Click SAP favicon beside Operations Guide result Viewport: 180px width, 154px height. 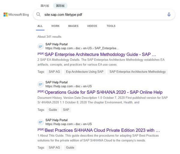(x=40, y=84)
